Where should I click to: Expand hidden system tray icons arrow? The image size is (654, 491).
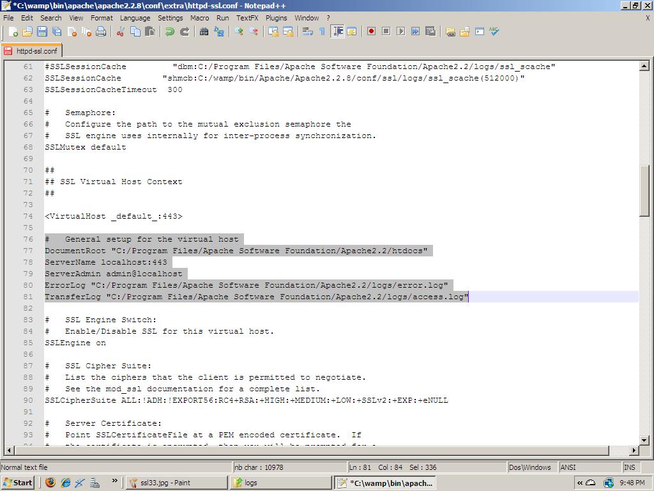(x=580, y=483)
